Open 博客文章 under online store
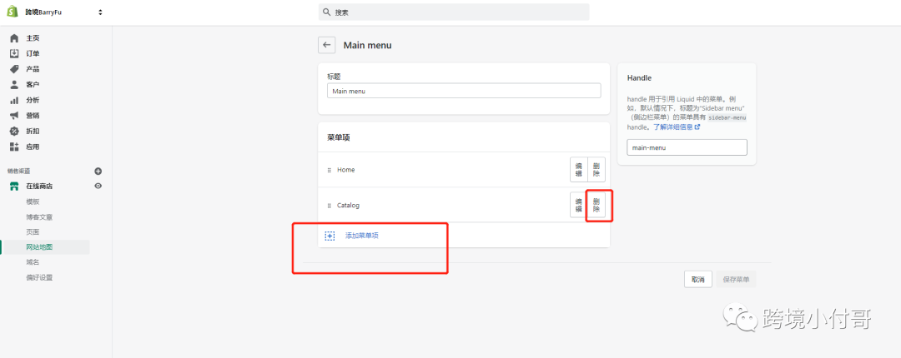Image resolution: width=901 pixels, height=358 pixels. point(39,217)
